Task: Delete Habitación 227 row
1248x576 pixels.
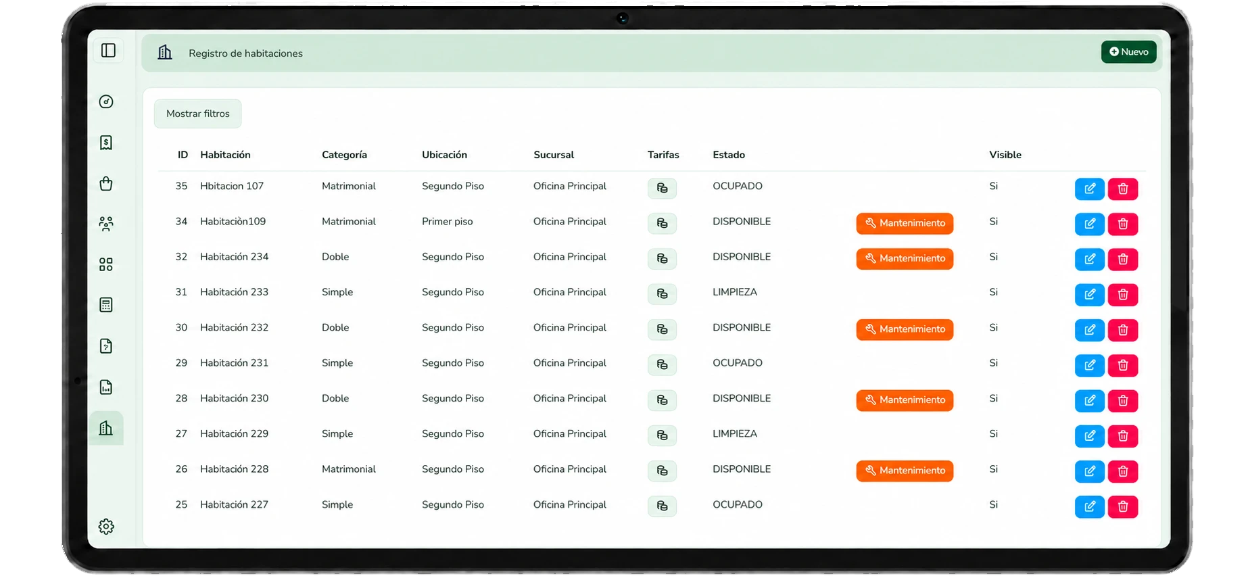Action: (1123, 507)
